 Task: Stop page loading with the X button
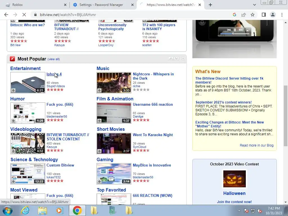[x=24, y=15]
